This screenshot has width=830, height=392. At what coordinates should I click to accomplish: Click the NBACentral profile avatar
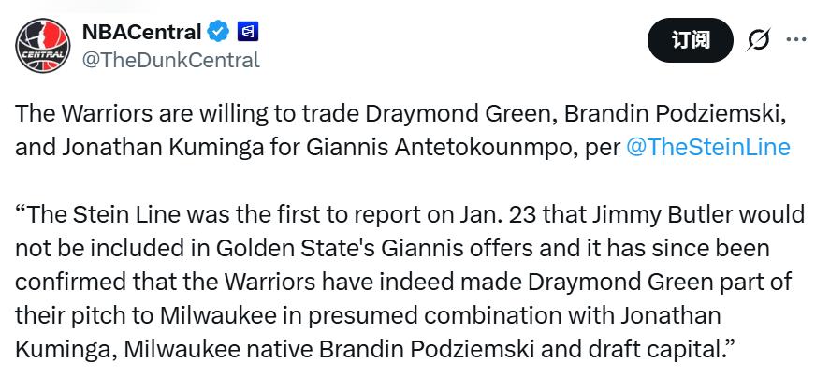(43, 45)
